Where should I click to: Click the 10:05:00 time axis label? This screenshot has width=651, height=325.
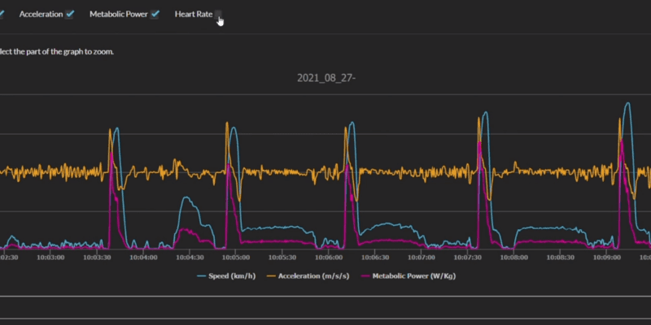pyautogui.click(x=236, y=257)
